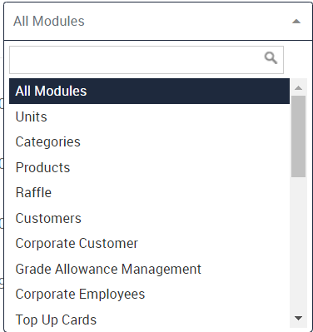The height and width of the screenshot is (332, 313).
Task: Select Corporate Customer option
Action: (149, 243)
